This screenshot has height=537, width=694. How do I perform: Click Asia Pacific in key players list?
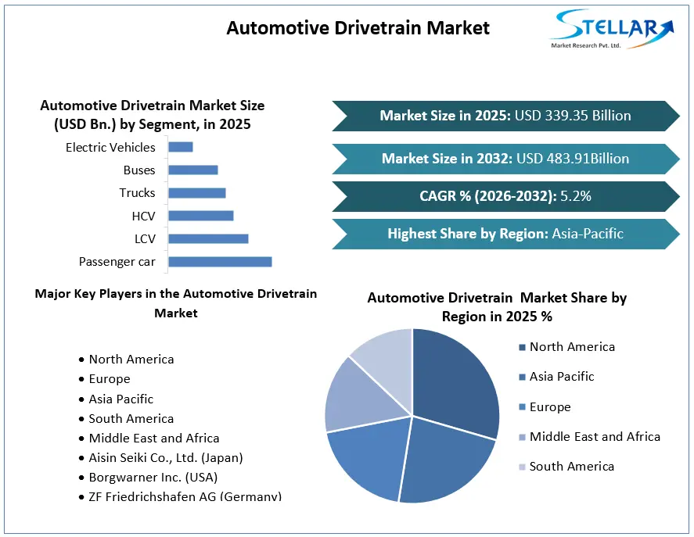[x=120, y=399]
